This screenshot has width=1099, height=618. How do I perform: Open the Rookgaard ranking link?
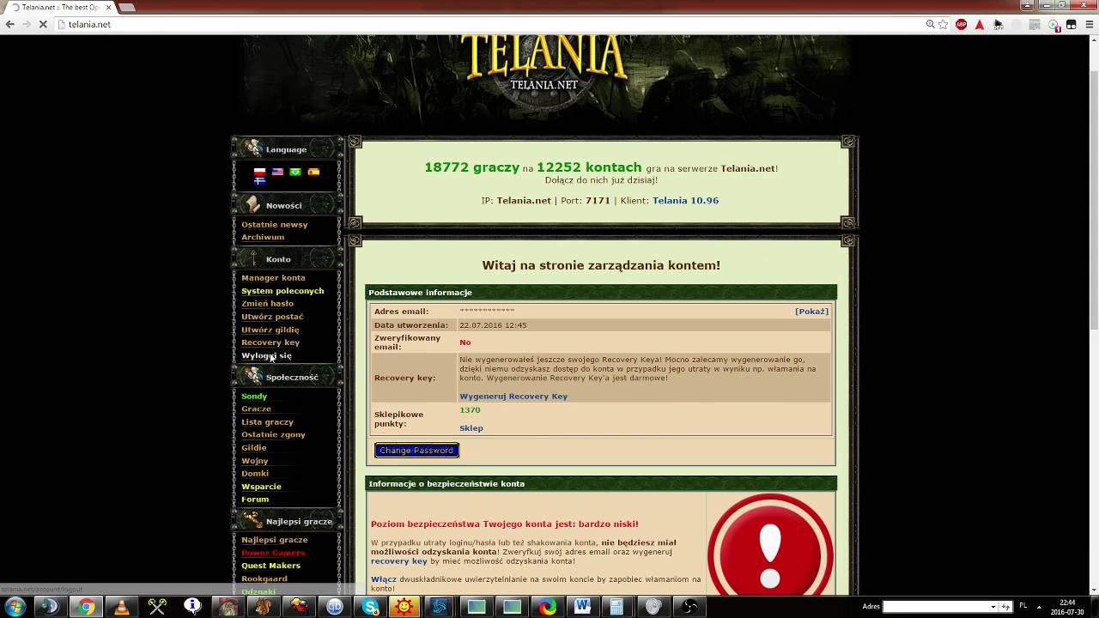[264, 579]
